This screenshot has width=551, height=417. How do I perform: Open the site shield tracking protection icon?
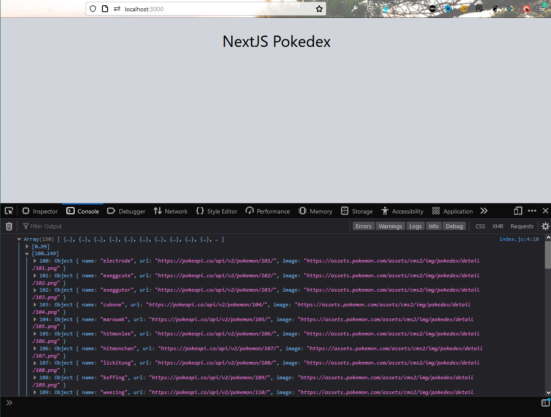click(x=93, y=9)
